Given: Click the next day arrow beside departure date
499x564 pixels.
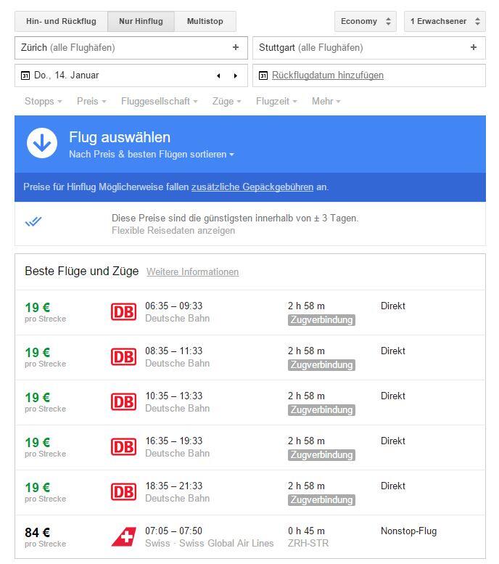Looking at the screenshot, I should tap(236, 75).
